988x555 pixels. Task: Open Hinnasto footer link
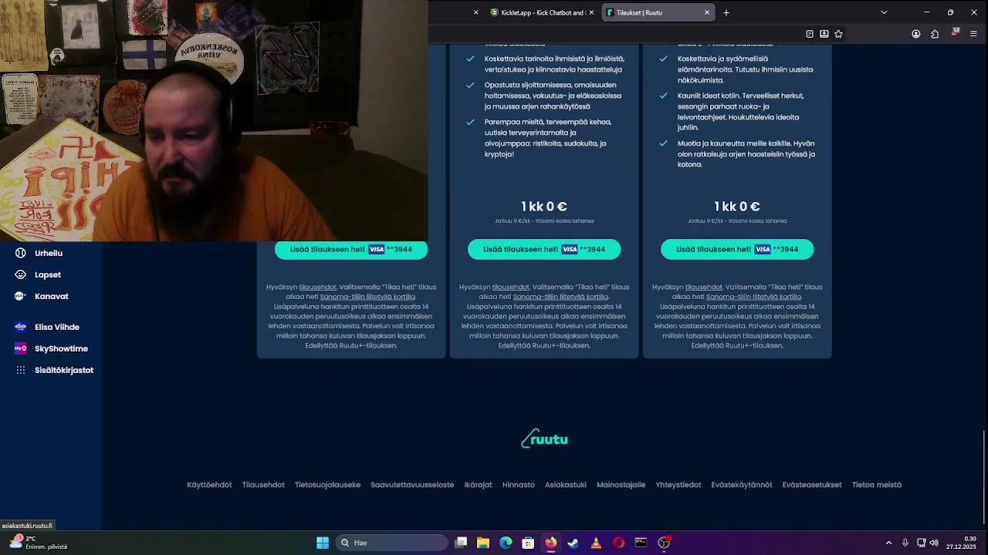[x=519, y=485]
